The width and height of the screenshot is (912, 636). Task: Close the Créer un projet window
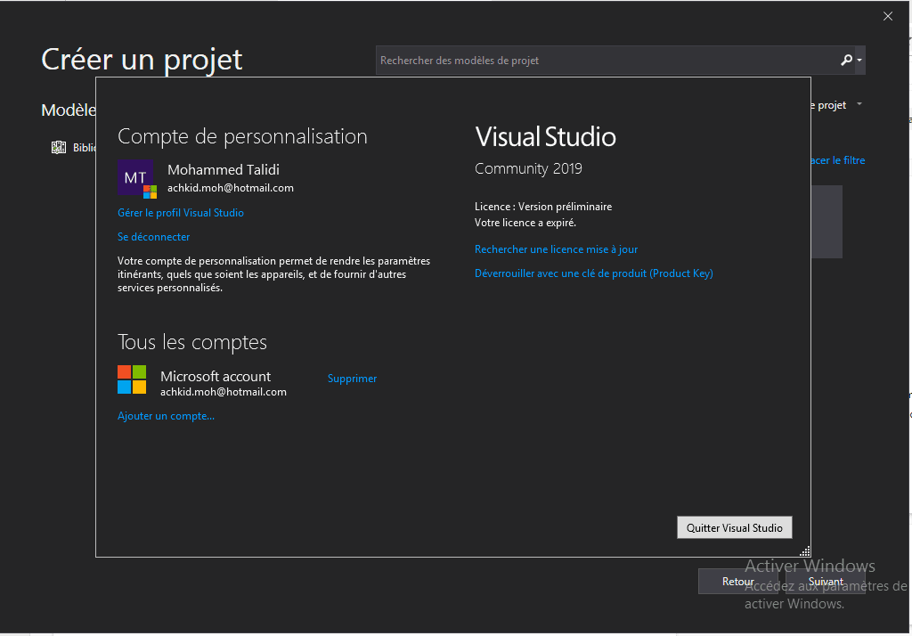coord(888,16)
